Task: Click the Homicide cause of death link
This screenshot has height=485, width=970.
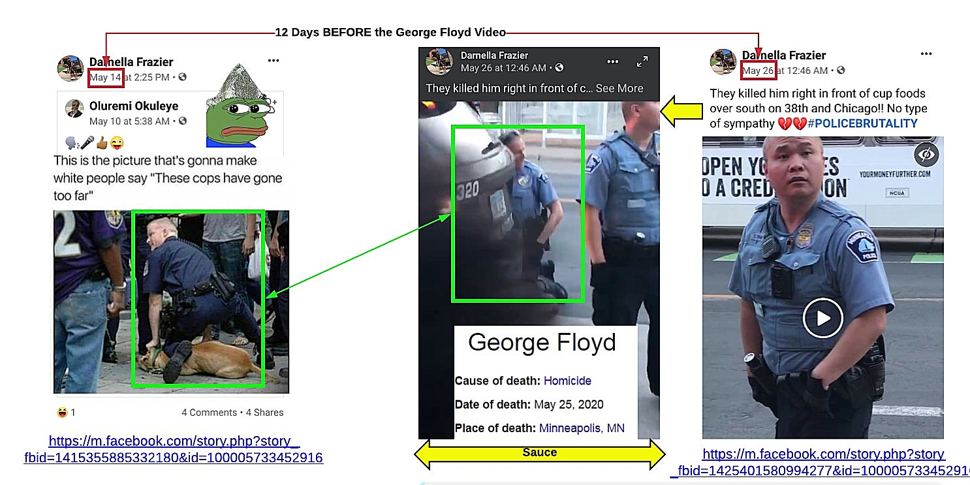Action: point(567,381)
